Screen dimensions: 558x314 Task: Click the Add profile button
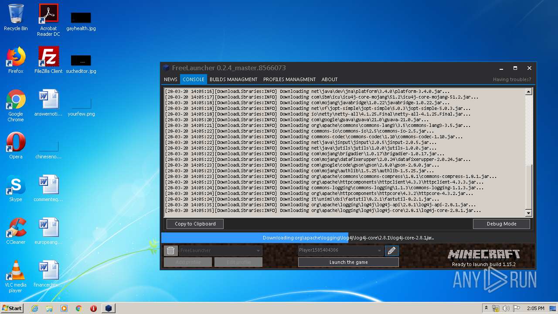tap(188, 262)
